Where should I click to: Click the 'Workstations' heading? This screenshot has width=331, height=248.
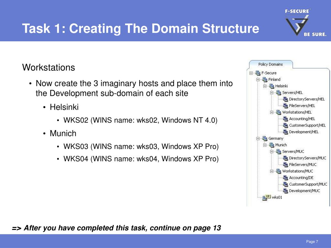[48, 68]
